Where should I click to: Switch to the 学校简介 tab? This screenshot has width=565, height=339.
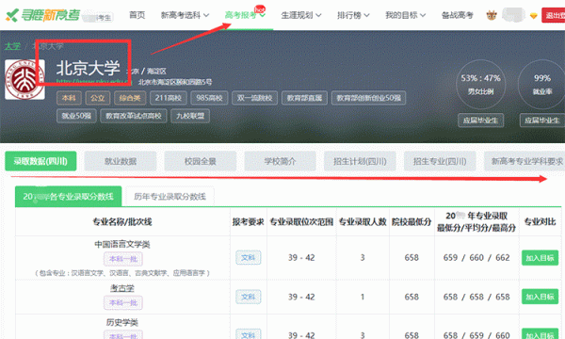click(280, 161)
